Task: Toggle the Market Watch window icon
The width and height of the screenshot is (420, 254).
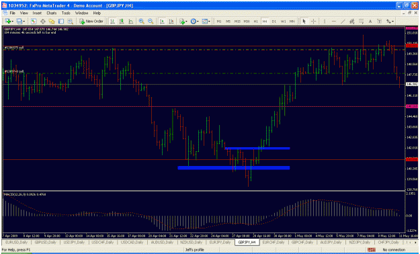Action: pos(34,22)
